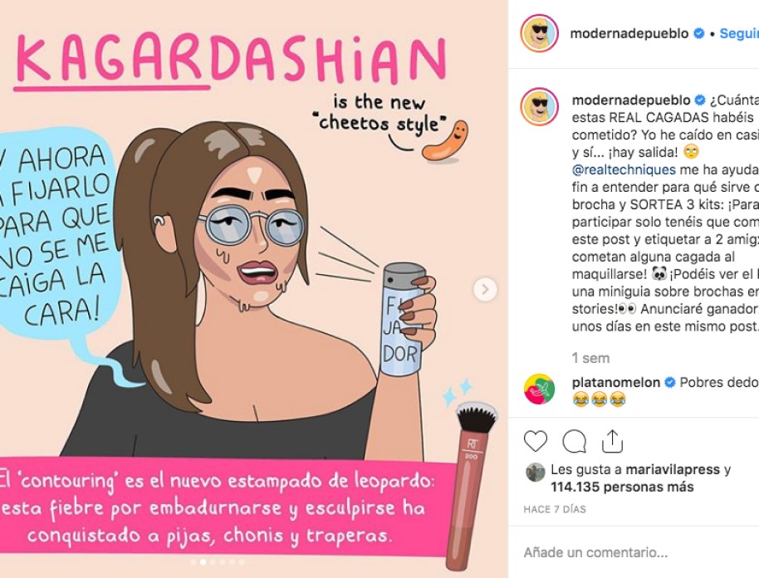This screenshot has height=578, width=759.
Task: Advance carousel with the next arrow
Action: (485, 290)
